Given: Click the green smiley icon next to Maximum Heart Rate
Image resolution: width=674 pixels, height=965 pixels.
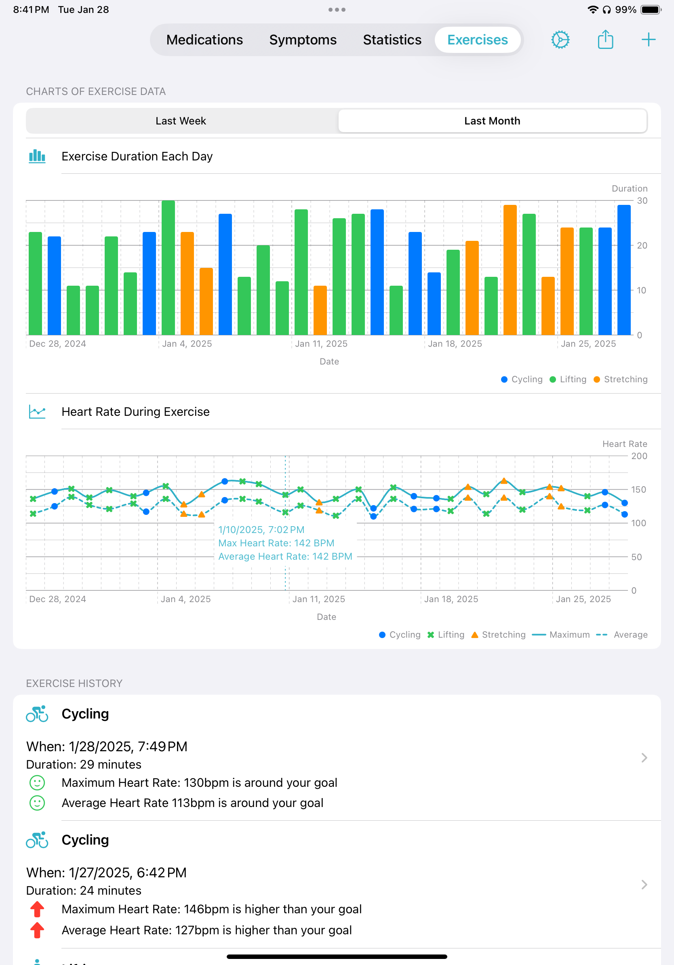Looking at the screenshot, I should coord(37,783).
